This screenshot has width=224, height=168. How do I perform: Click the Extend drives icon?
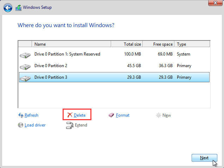[70, 125]
